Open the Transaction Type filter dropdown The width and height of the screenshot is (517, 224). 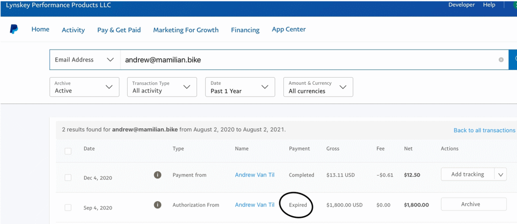(162, 87)
